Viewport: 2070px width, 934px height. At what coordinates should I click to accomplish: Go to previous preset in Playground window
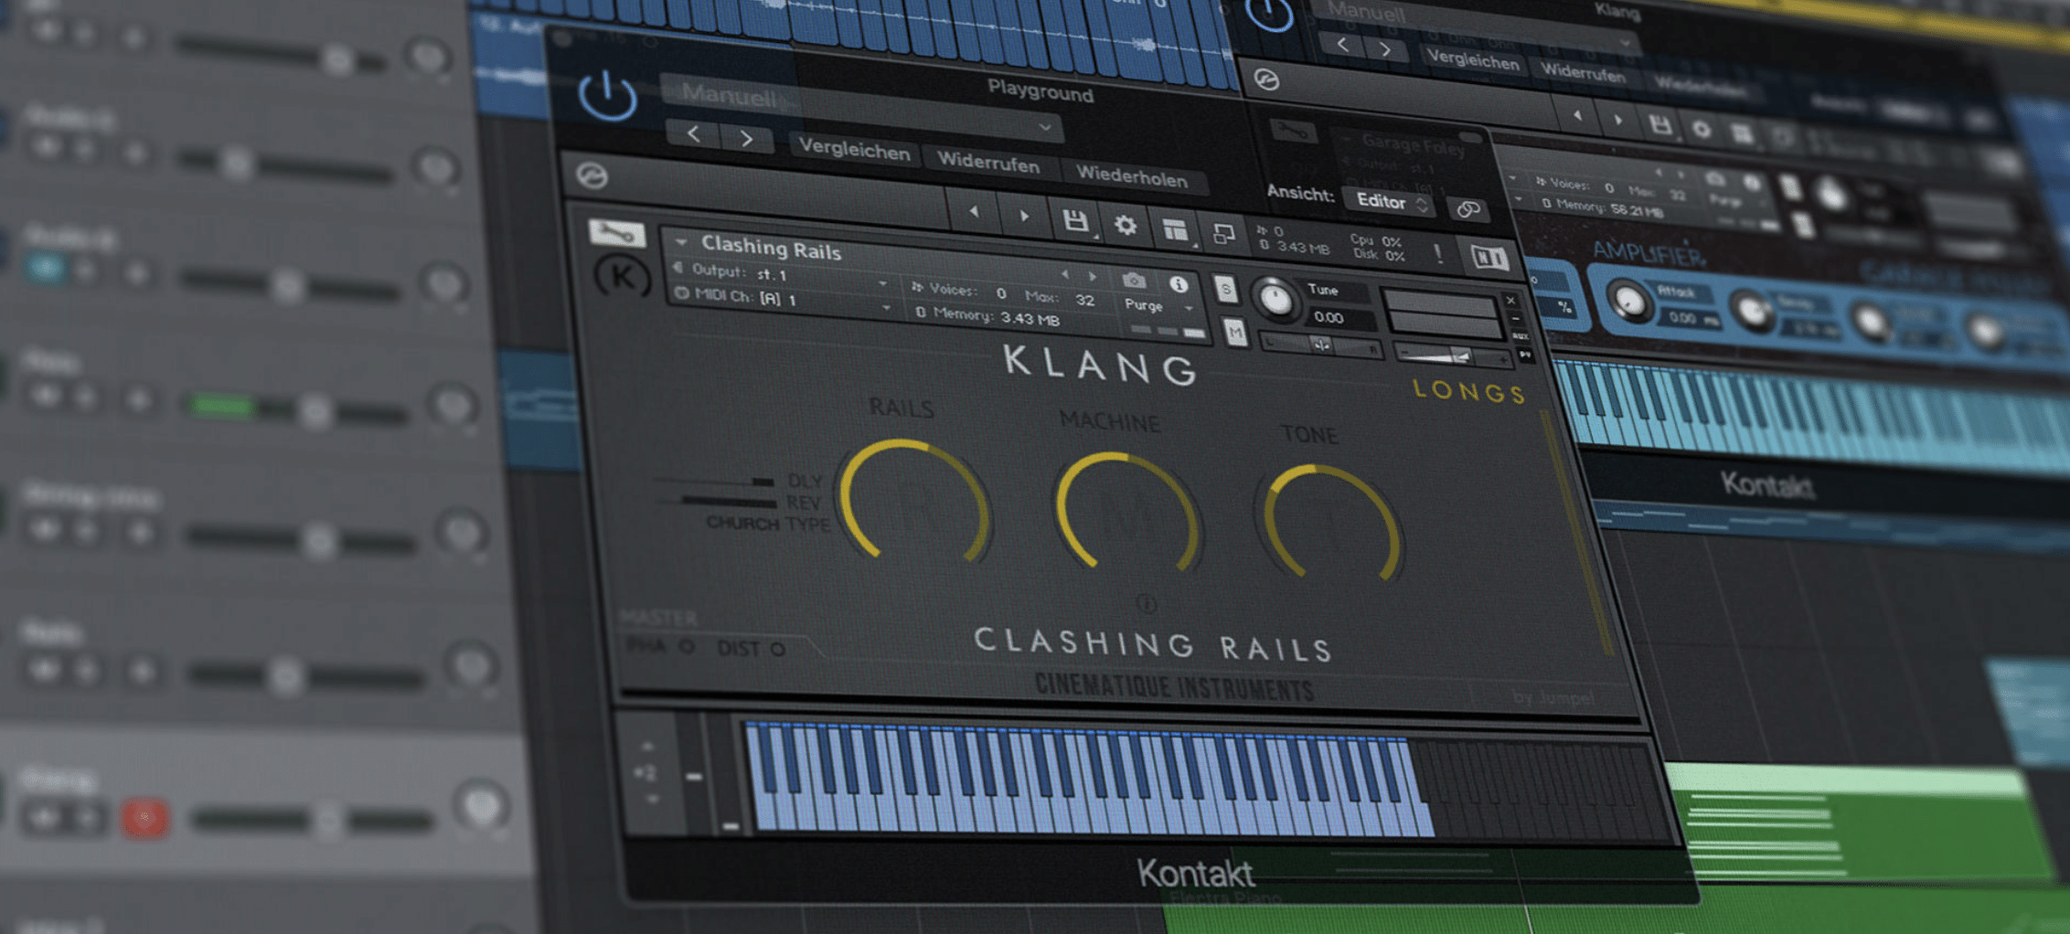694,134
